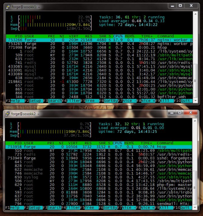
Task: Select systemd row PID 219841
Action: click(99, 82)
